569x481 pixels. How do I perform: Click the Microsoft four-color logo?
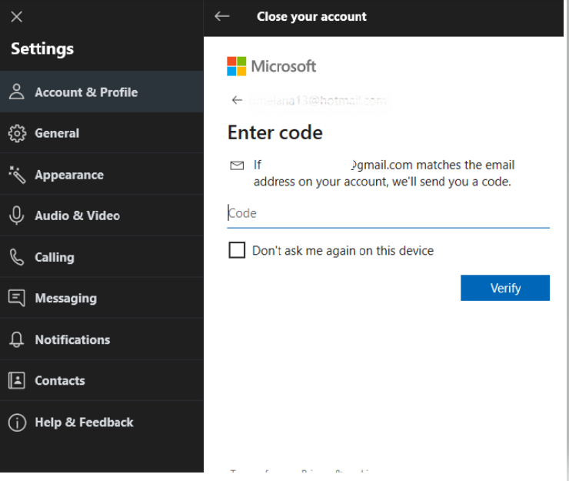(237, 66)
